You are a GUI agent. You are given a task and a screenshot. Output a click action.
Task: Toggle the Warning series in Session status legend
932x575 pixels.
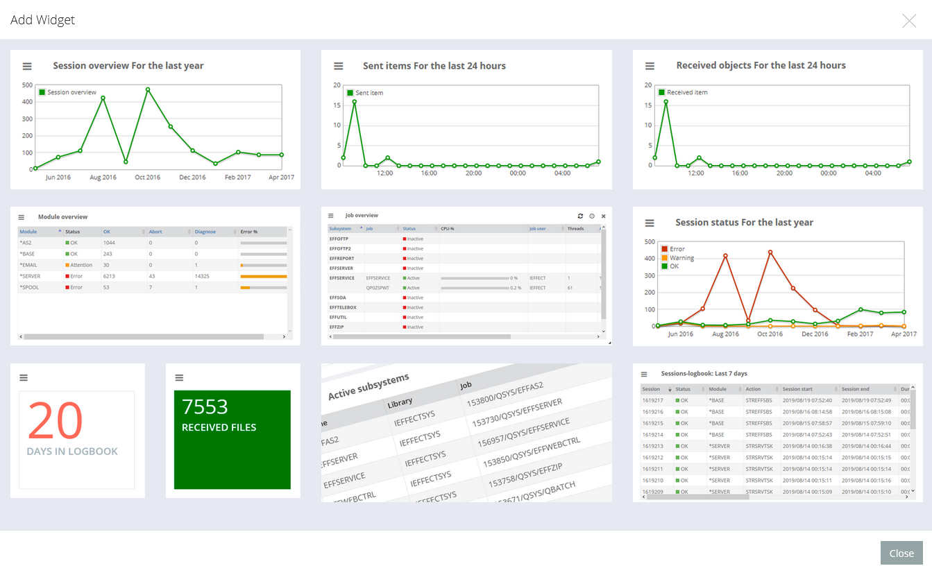681,258
